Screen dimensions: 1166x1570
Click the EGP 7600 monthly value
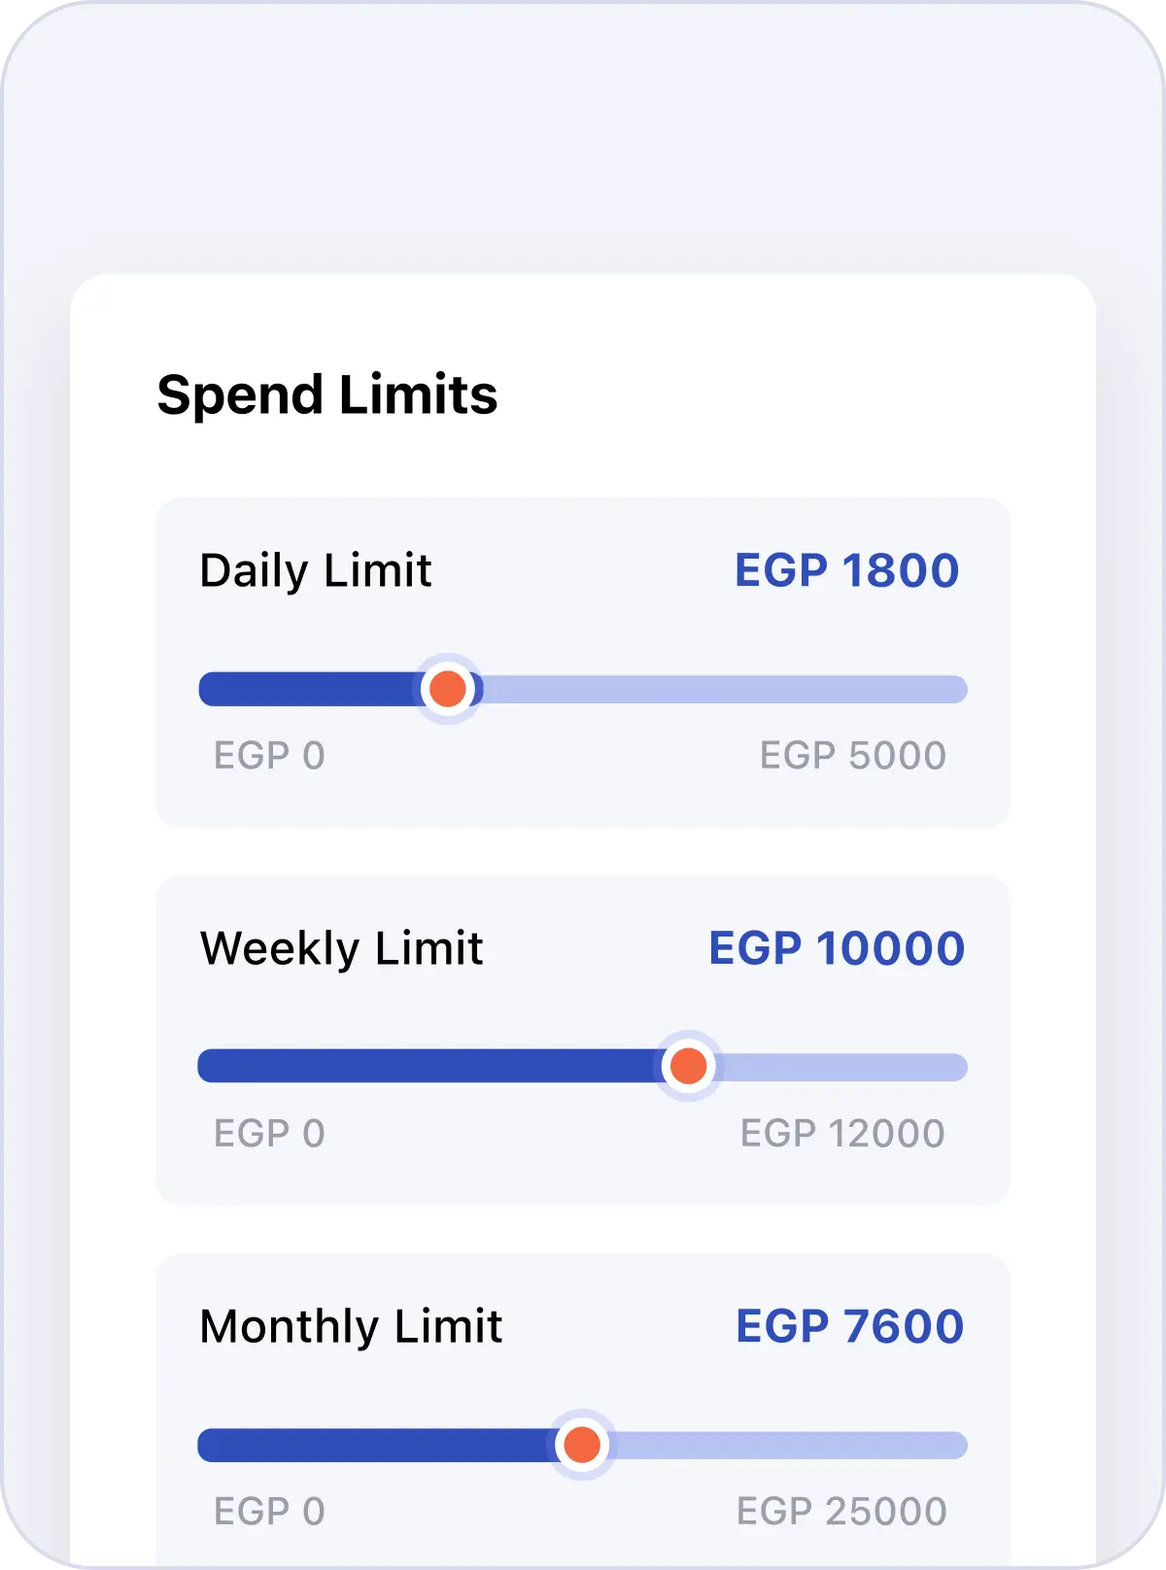point(849,1326)
